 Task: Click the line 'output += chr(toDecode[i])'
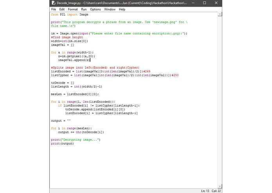[x=81, y=132]
